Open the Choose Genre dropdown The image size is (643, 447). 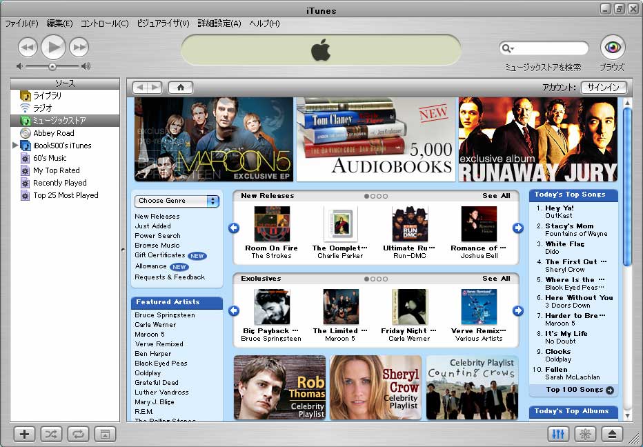coord(177,201)
